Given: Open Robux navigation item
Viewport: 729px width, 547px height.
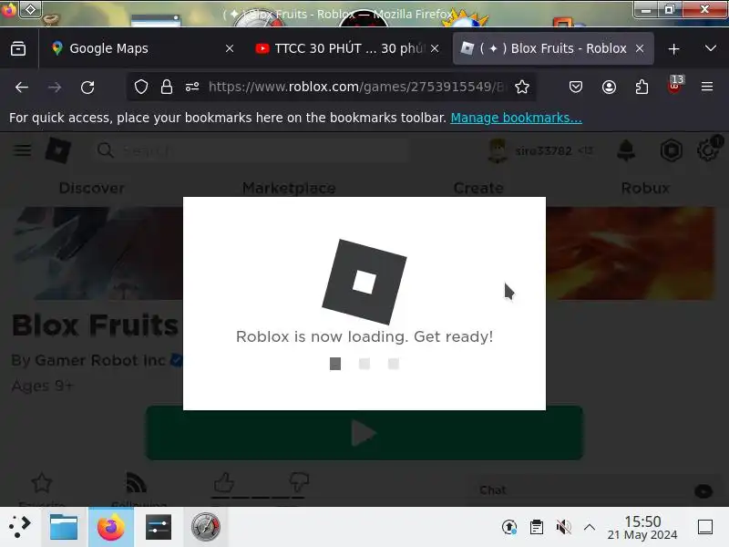Looking at the screenshot, I should point(645,188).
